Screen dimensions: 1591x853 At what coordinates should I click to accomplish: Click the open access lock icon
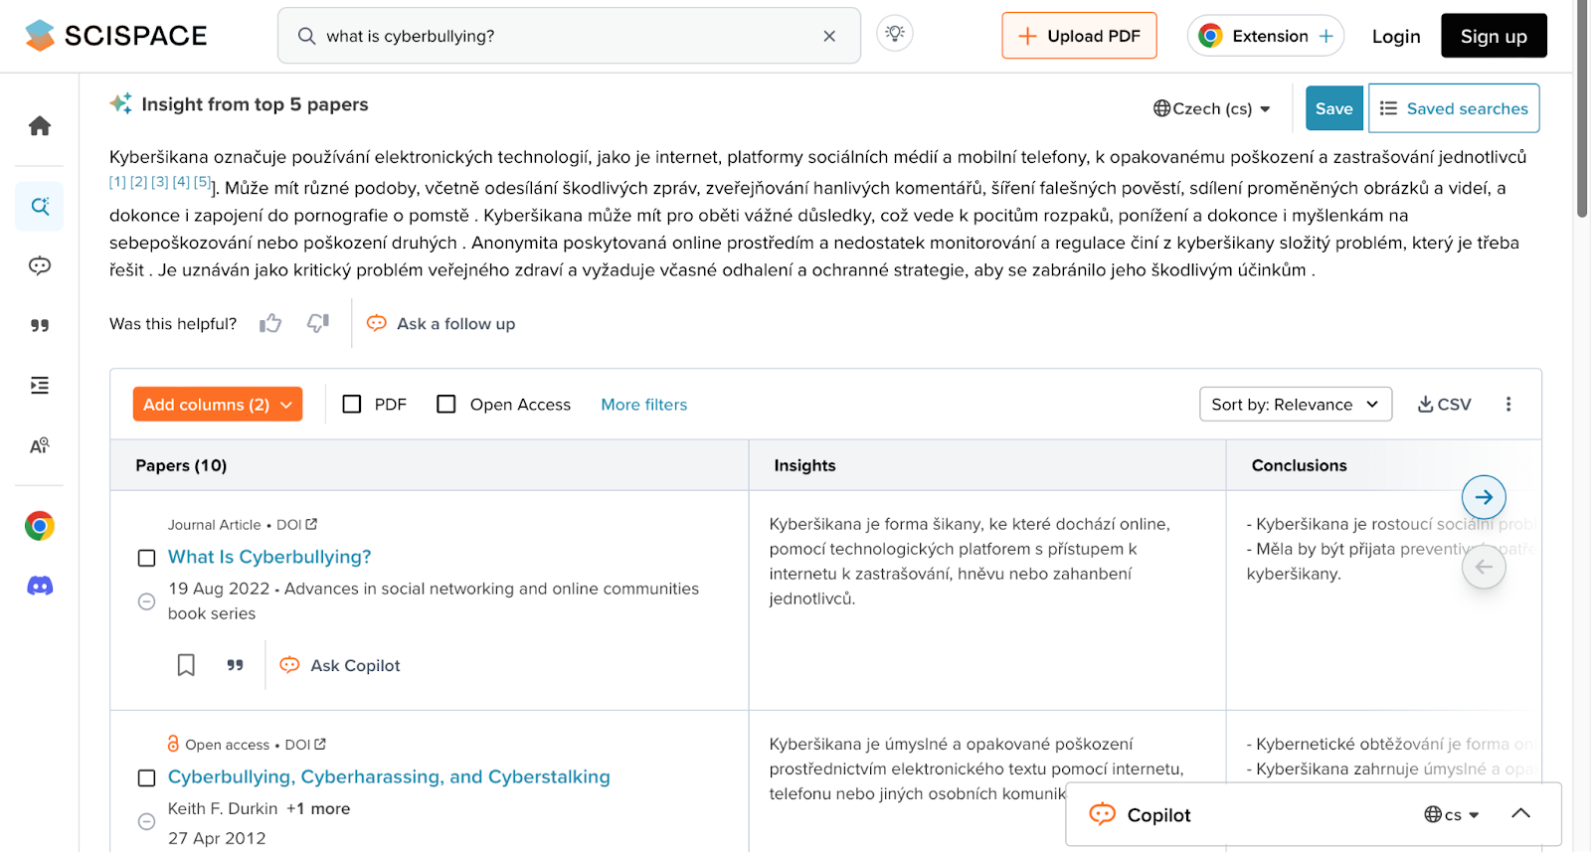coord(173,744)
